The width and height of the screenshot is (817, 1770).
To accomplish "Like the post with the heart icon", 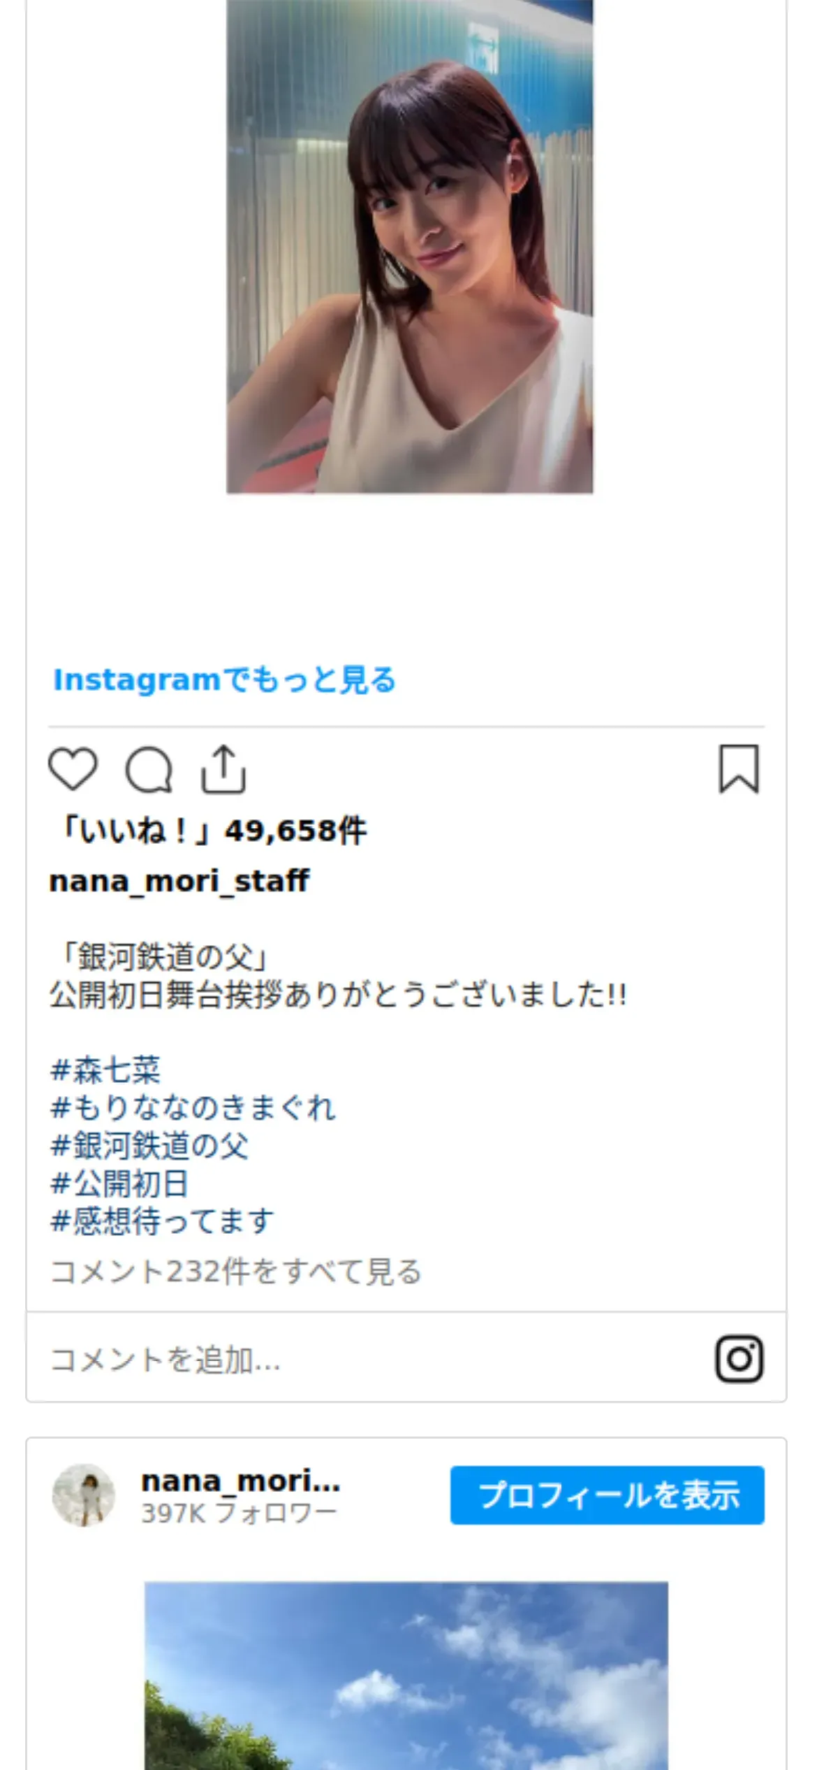I will click(73, 769).
